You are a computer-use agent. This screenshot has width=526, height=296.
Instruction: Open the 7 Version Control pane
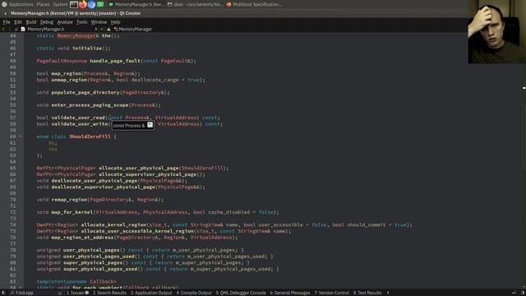(331, 293)
